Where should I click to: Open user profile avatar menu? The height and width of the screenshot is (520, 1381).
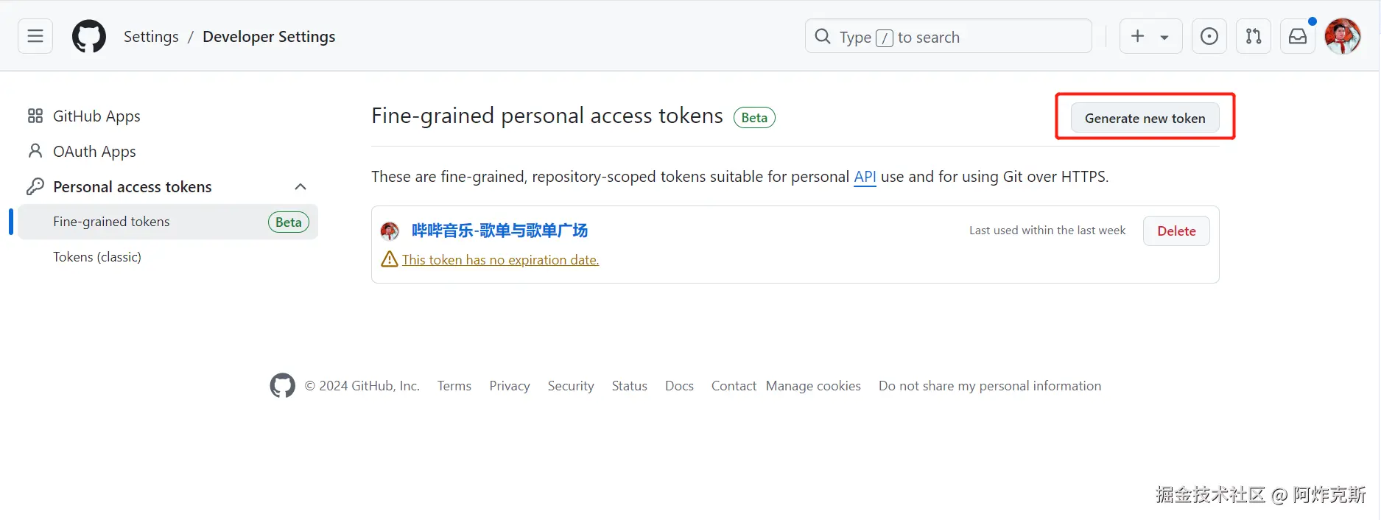[x=1342, y=36]
